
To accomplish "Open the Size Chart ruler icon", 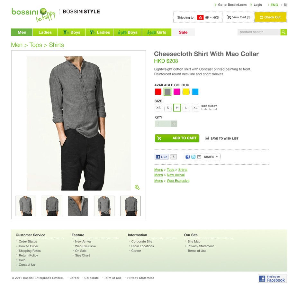I will pos(209,108).
